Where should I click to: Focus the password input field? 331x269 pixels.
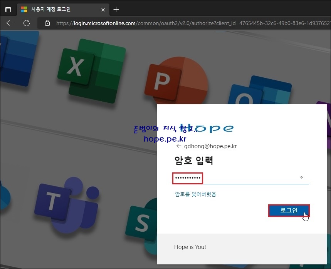pyautogui.click(x=241, y=178)
